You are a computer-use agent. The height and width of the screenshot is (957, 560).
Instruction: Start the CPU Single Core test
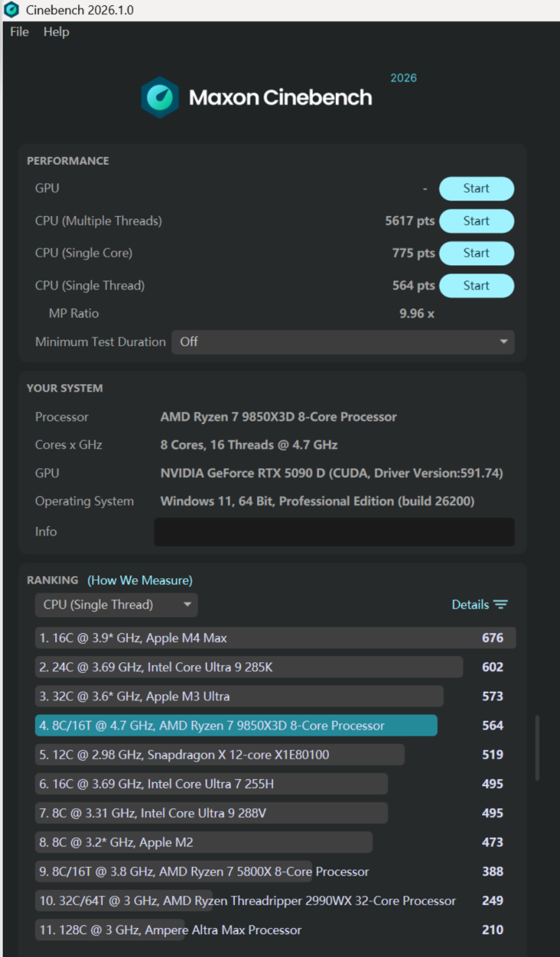tap(476, 253)
